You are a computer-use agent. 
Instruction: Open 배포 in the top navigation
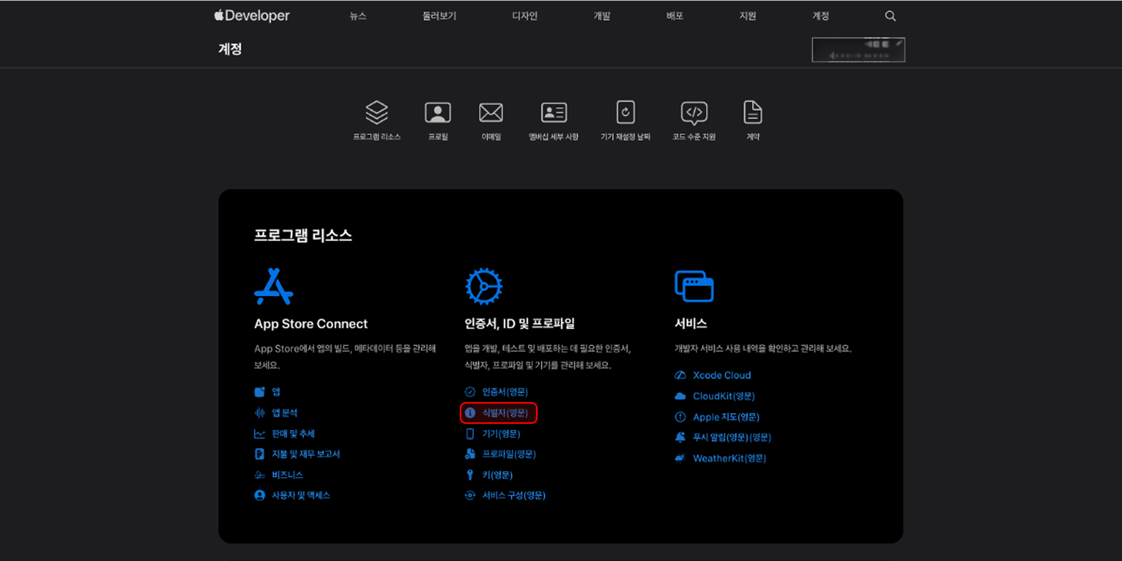tap(675, 16)
